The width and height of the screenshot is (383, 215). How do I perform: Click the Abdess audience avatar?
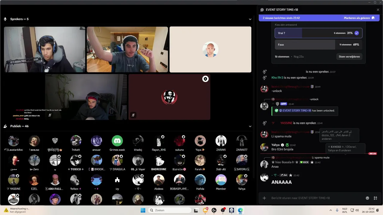point(159,180)
